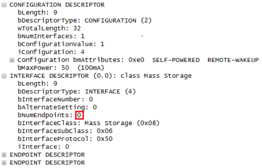Select the CONFIGURATION DESCRIPTOR heading
The height and width of the screenshot is (168, 262).
(x=57, y=5)
